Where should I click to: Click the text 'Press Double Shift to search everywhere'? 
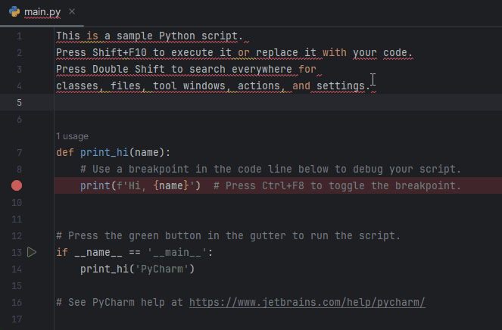(174, 69)
